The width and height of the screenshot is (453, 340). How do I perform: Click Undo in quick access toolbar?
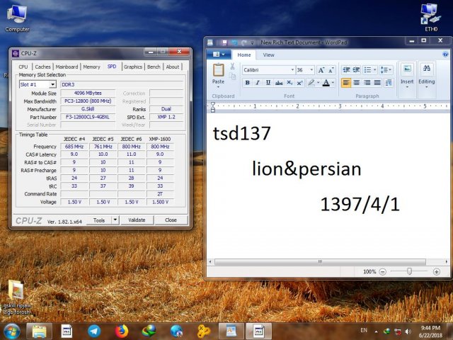(x=234, y=42)
